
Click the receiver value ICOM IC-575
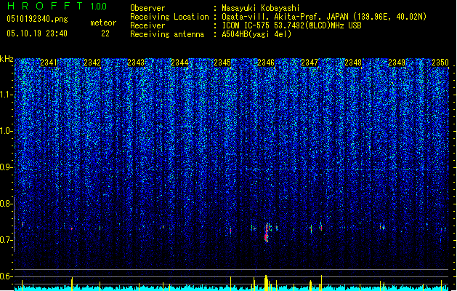[x=247, y=25]
